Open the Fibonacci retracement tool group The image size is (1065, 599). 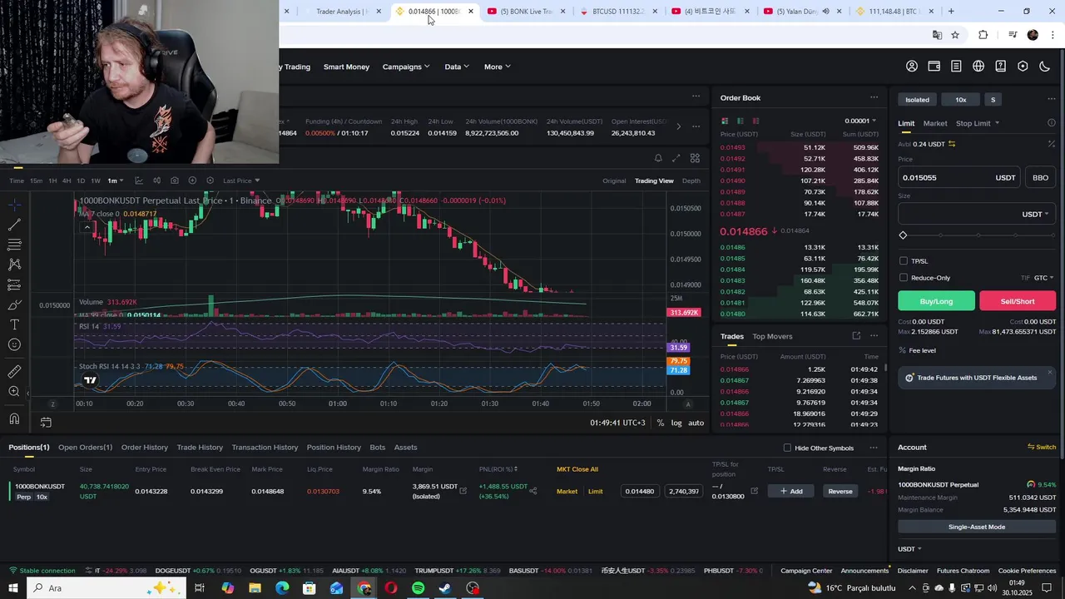[x=14, y=245]
